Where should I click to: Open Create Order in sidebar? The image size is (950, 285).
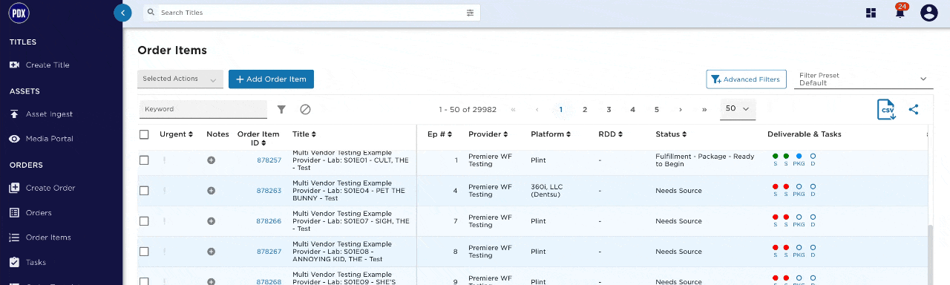click(x=50, y=188)
